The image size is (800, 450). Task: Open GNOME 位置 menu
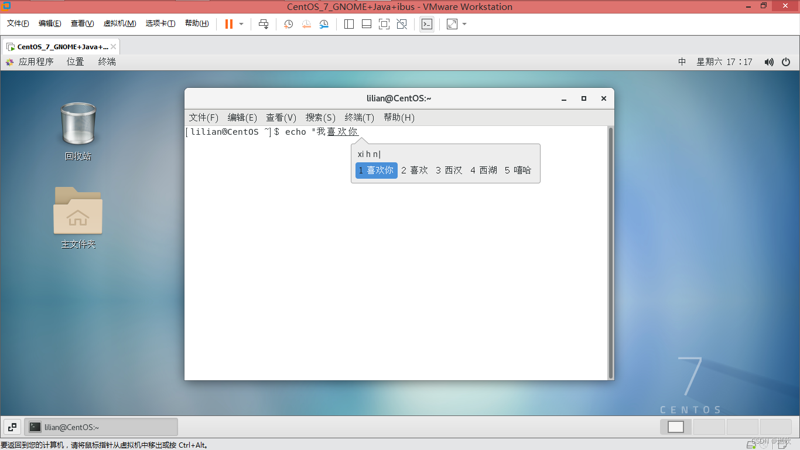click(x=76, y=62)
